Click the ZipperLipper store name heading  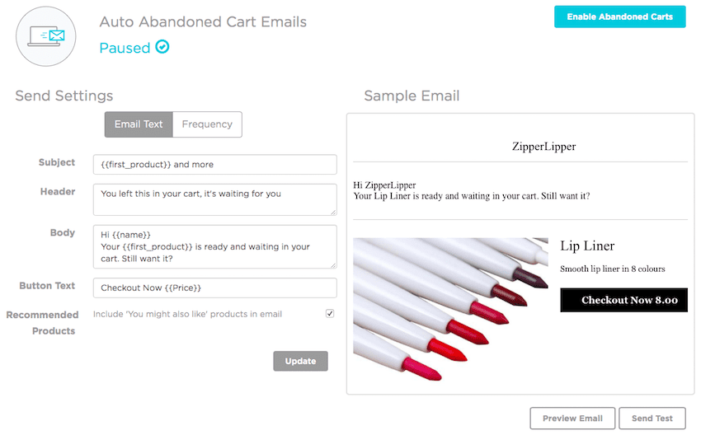tap(543, 147)
